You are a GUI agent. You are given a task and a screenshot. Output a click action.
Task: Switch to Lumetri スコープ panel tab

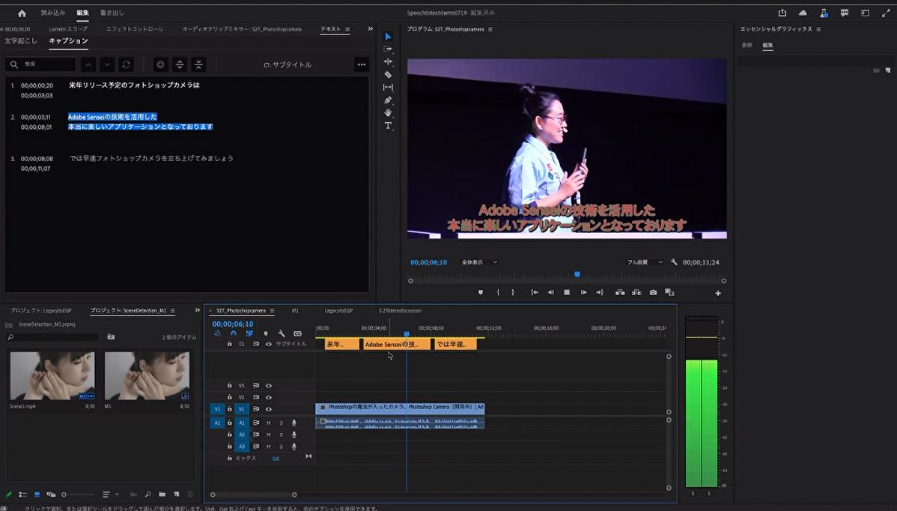pyautogui.click(x=68, y=29)
